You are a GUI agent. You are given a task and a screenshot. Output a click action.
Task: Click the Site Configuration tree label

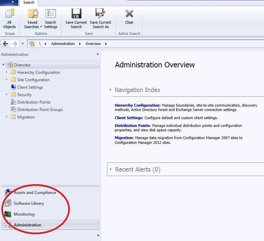click(x=33, y=80)
